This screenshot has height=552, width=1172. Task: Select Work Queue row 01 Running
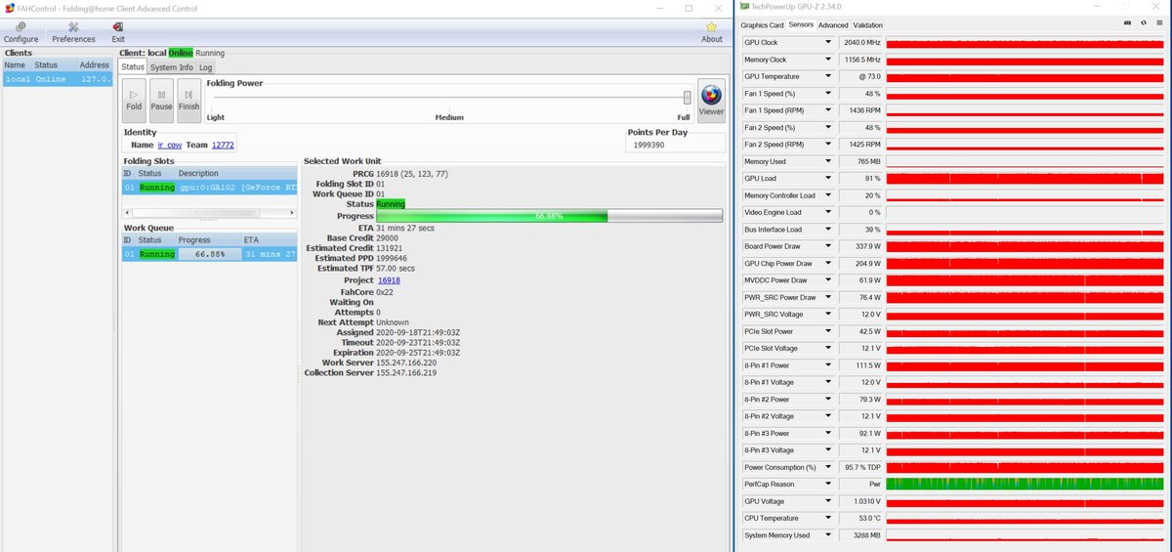point(209,253)
